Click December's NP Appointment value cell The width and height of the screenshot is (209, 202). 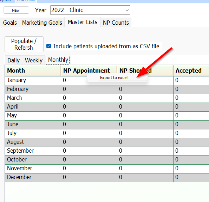[x=89, y=177]
